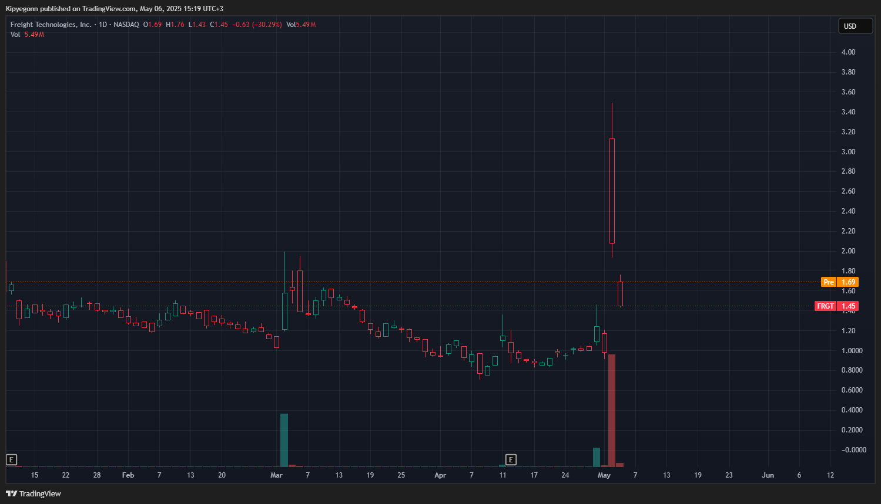Click the TradingView logo
This screenshot has height=504, width=881.
[x=34, y=493]
